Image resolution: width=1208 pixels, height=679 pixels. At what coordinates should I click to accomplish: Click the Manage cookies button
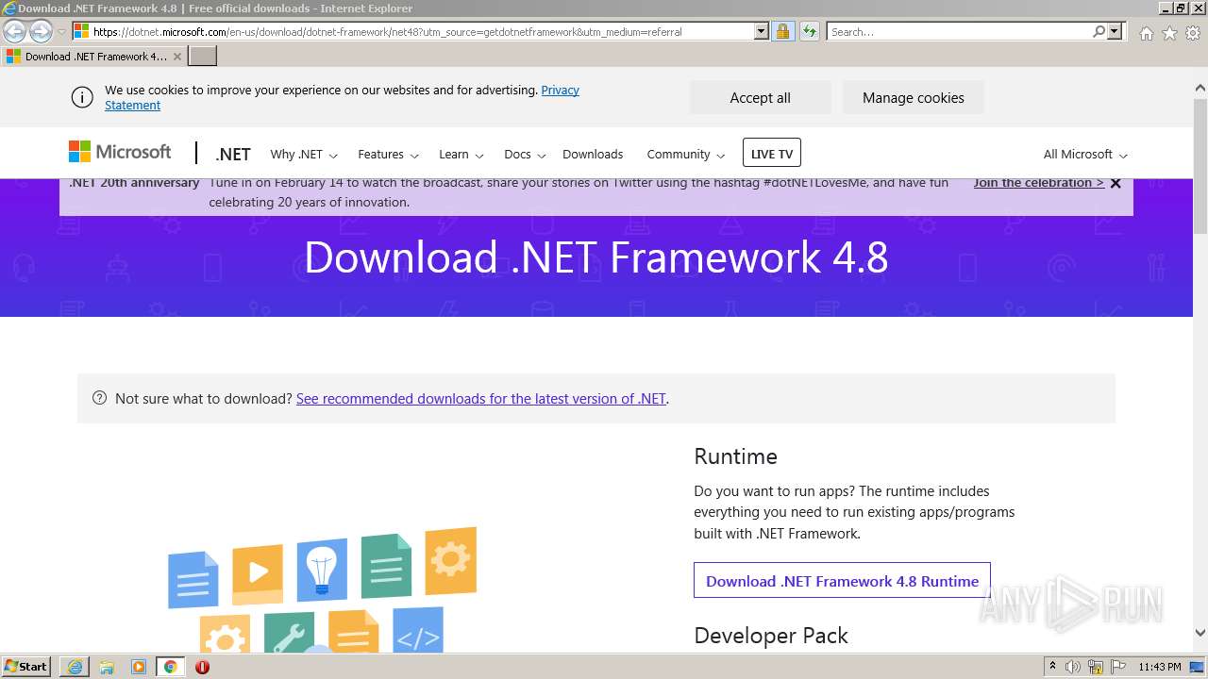point(914,97)
